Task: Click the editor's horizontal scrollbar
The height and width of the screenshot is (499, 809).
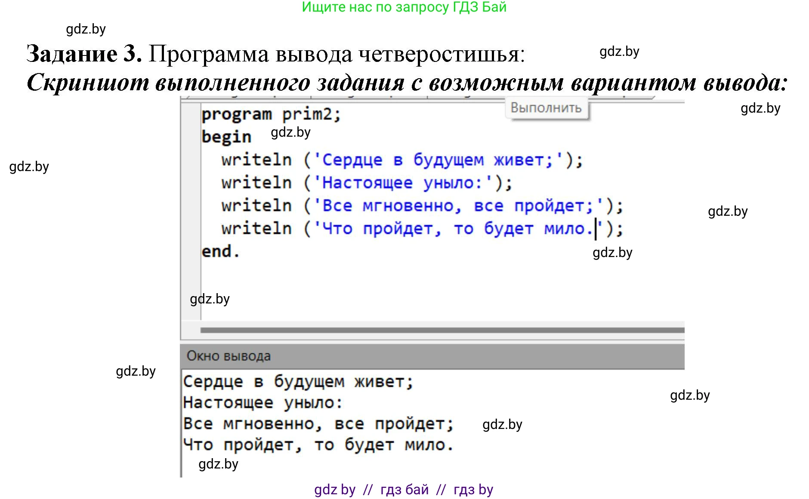Action: 442,330
